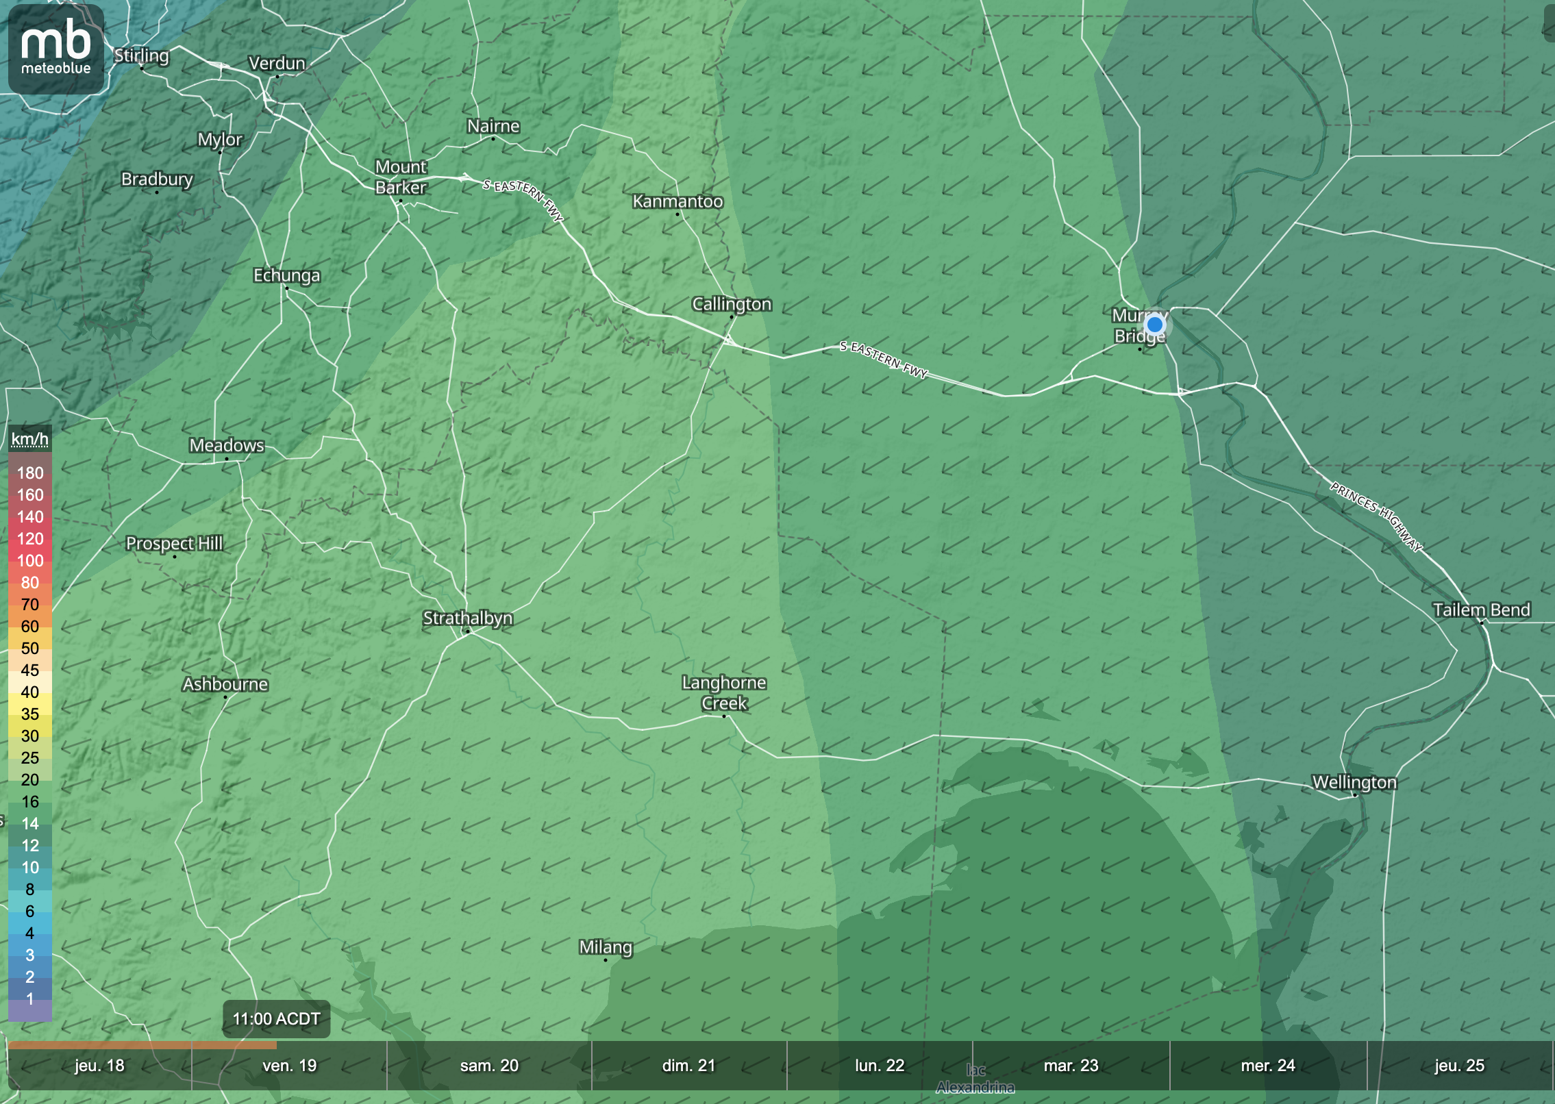Click the 50 km/h legend swatch
Viewport: 1555px width, 1104px height.
(30, 649)
